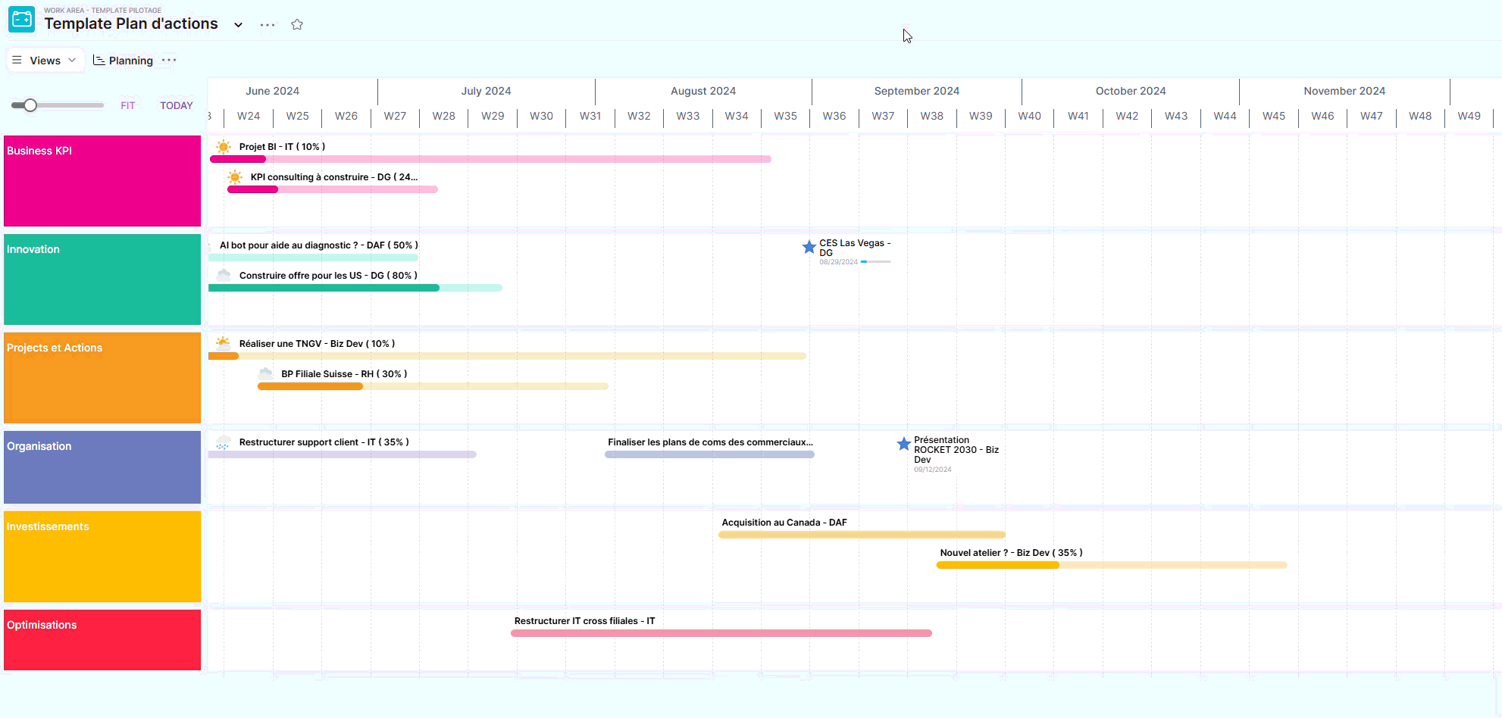This screenshot has width=1502, height=718.
Task: Click sun icon on KPI consulting task
Action: [235, 177]
